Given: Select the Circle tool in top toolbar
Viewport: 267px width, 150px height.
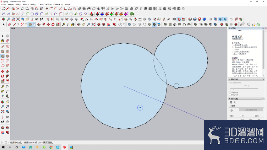Looking at the screenshot, I should 30,24.
